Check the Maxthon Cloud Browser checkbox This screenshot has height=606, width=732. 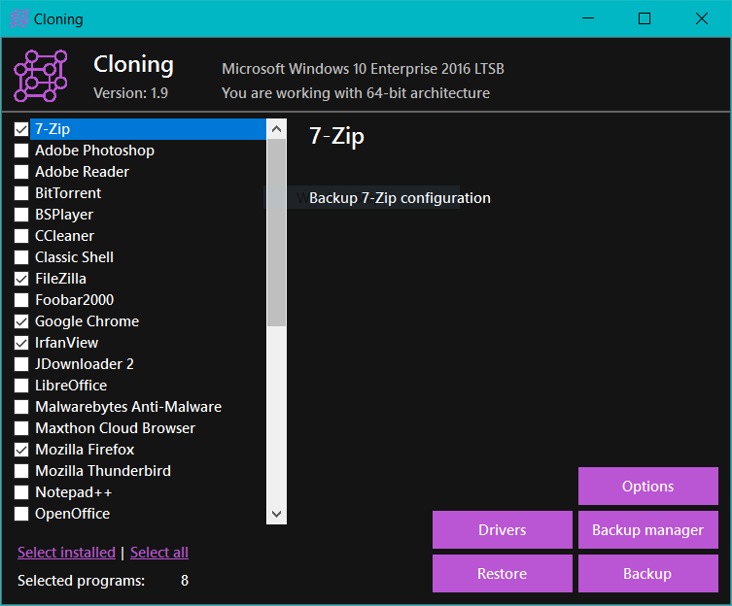[x=21, y=428]
